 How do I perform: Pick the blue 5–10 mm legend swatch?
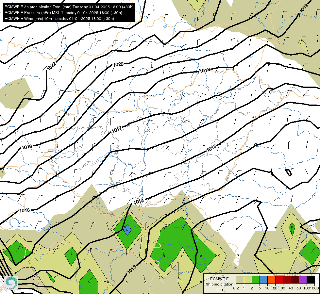coord(263,280)
